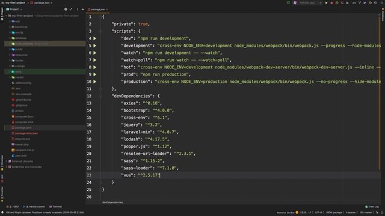Image resolution: width=385 pixels, height=216 pixels.
Task: Toggle the npm tool window stripe button
Action: [2, 178]
